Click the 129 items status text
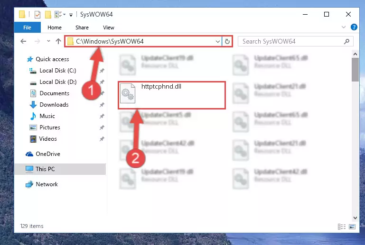365x245 pixels. [x=32, y=226]
